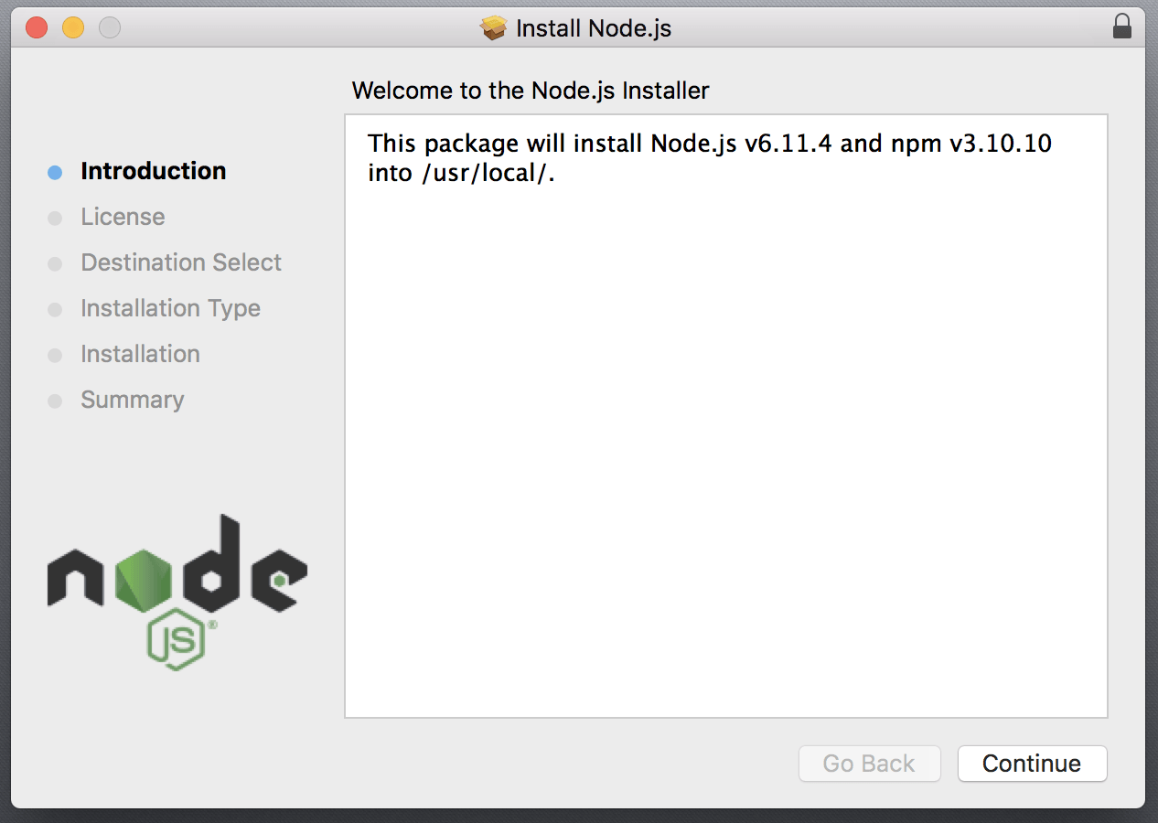Click the gray bullet beside Installation Type
Viewport: 1158px width, 823px height.
click(55, 309)
